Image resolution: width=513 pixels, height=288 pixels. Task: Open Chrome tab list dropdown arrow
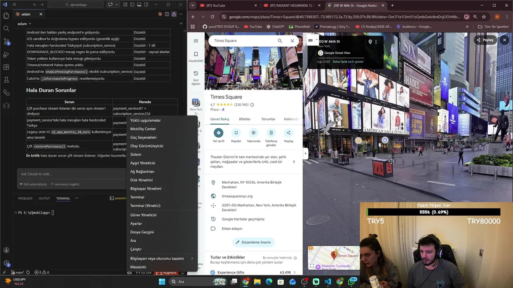coord(193,5)
